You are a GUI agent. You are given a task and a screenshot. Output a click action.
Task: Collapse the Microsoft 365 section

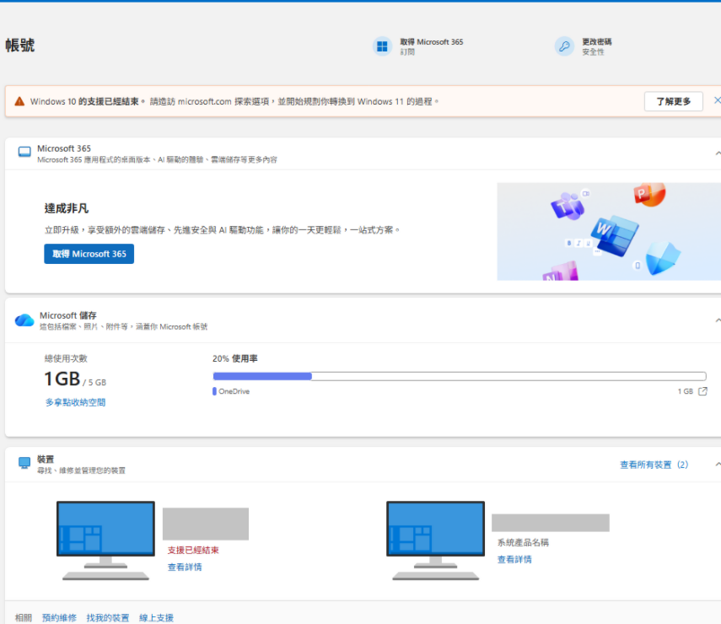[x=718, y=153]
